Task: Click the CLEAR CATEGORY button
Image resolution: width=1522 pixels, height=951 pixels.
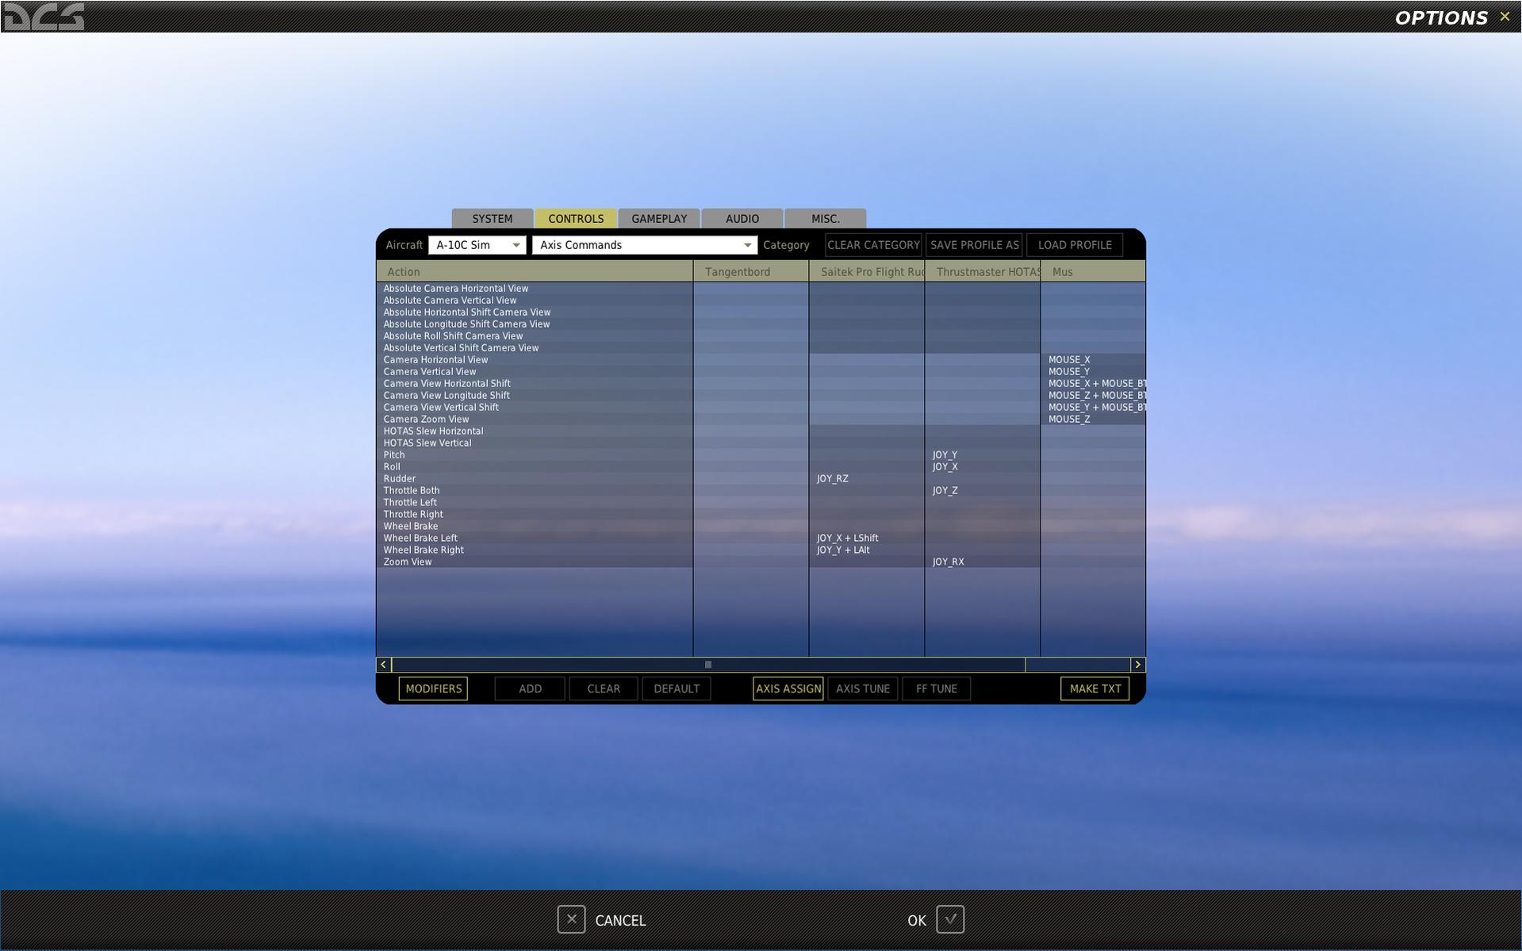Action: point(873,245)
